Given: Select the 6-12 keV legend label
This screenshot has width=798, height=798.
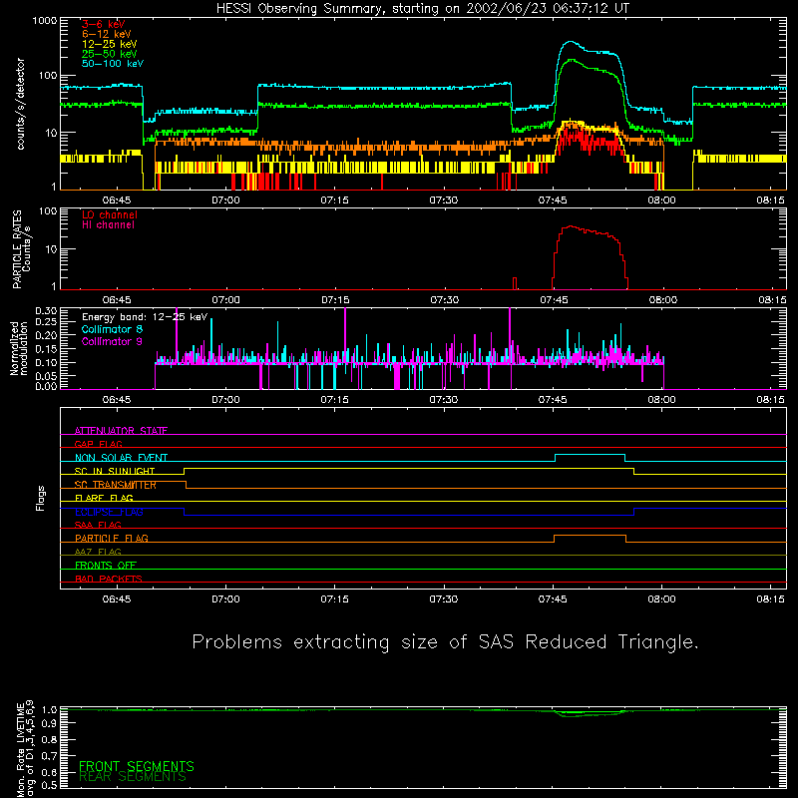Looking at the screenshot, I should 107,34.
